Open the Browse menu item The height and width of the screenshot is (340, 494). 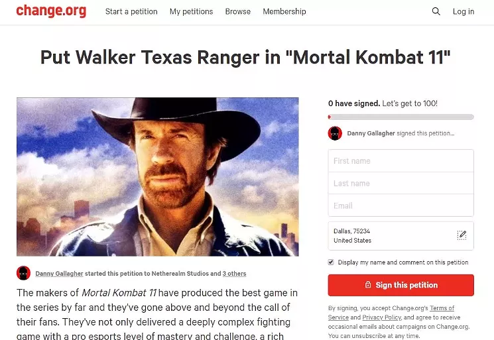[x=238, y=12]
